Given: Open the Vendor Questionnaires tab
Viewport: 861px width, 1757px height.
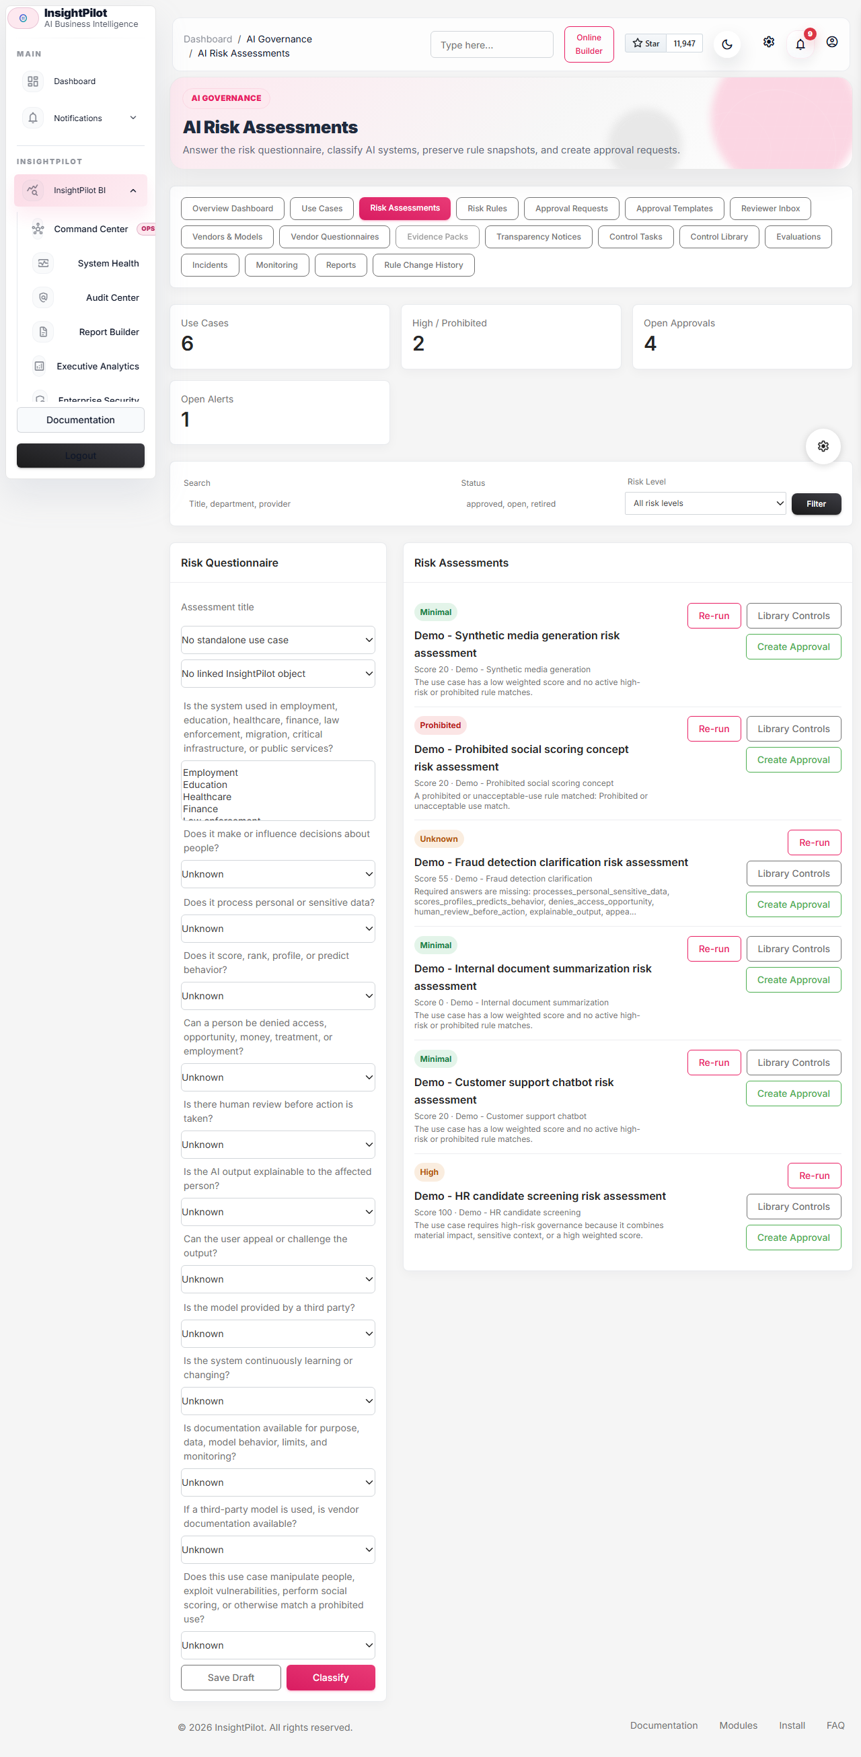Looking at the screenshot, I should (x=334, y=237).
